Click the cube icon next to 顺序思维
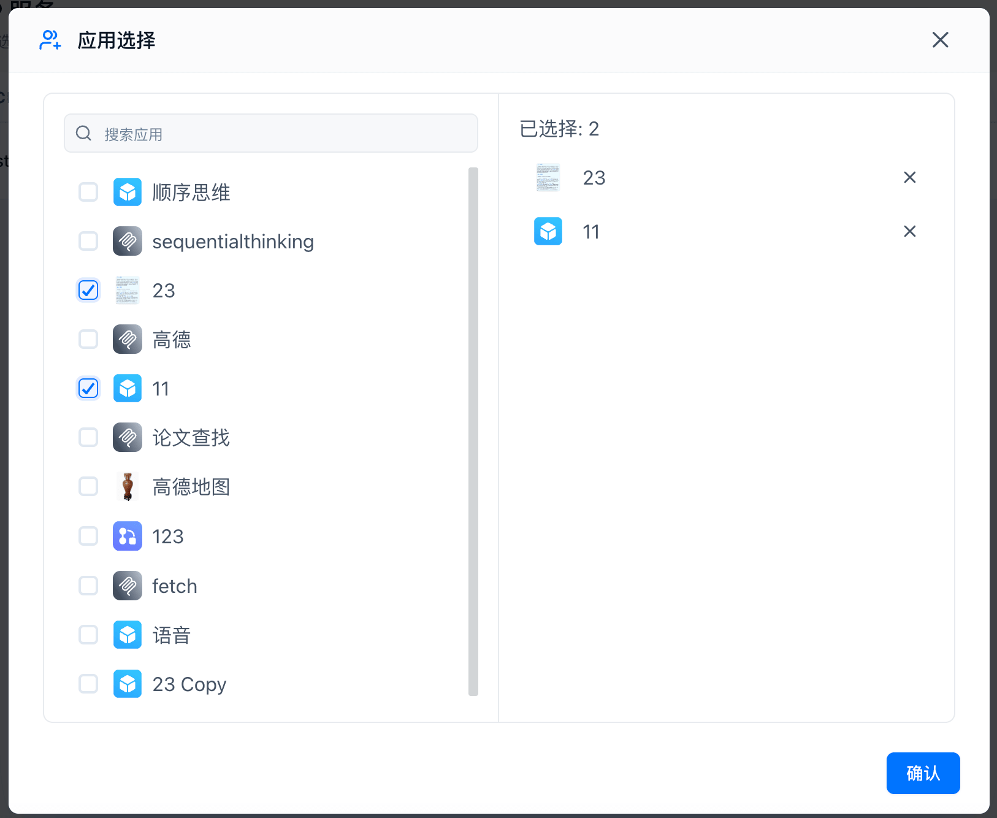Screen dimensions: 997x818 (128, 192)
